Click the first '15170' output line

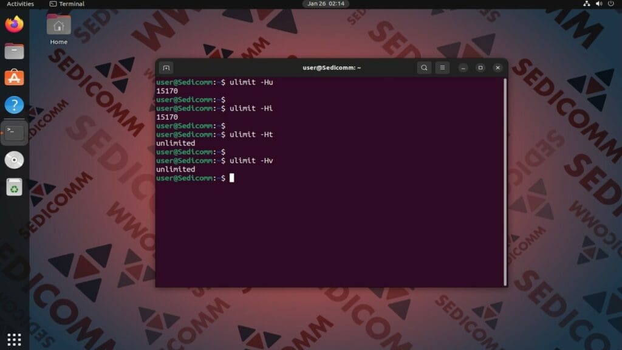pos(167,91)
